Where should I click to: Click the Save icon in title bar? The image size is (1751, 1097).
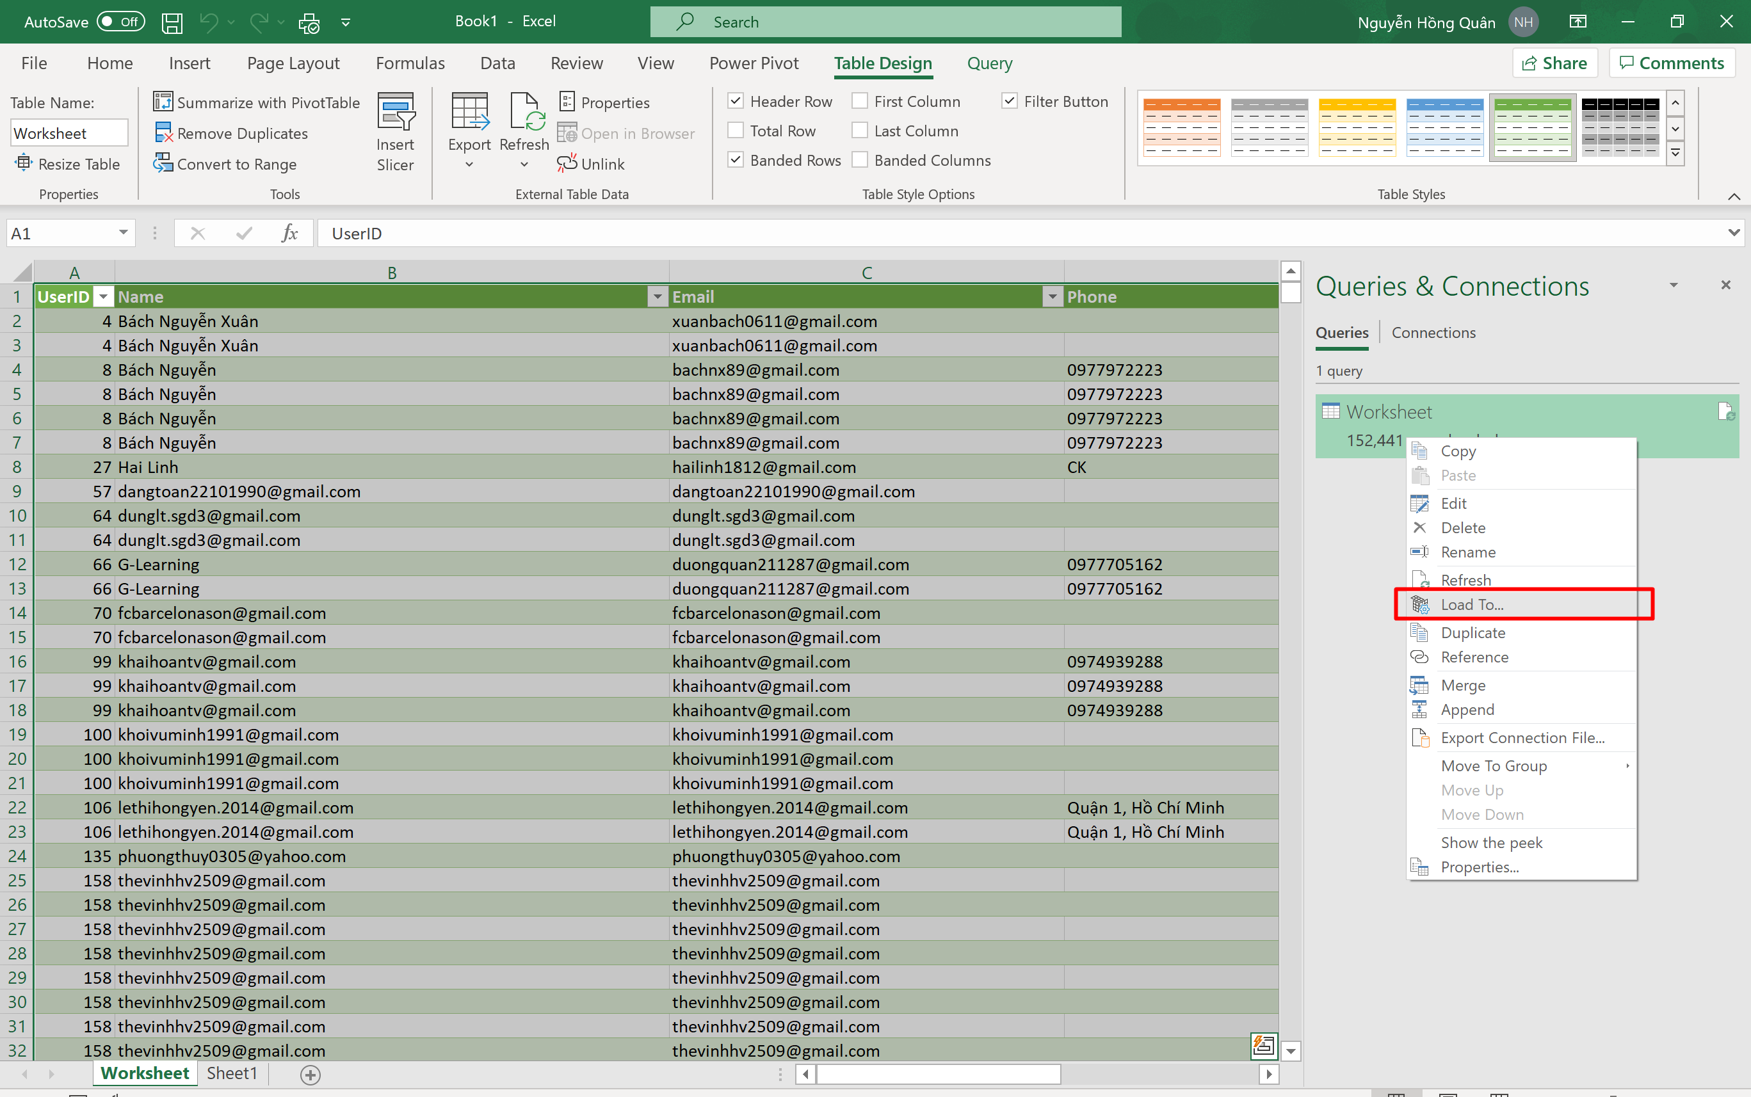(x=172, y=22)
